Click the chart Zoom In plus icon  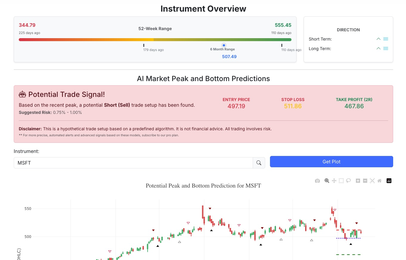point(358,181)
